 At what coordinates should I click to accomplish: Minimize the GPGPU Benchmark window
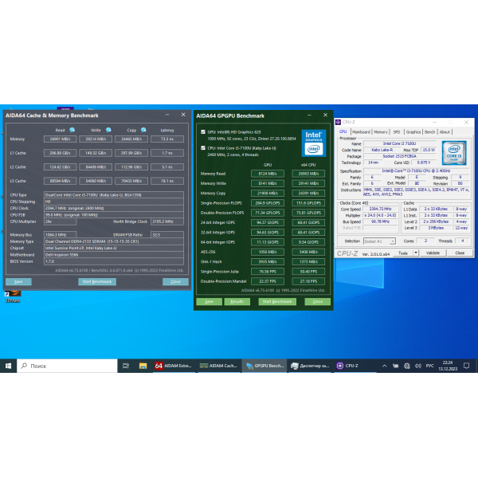coord(309,116)
